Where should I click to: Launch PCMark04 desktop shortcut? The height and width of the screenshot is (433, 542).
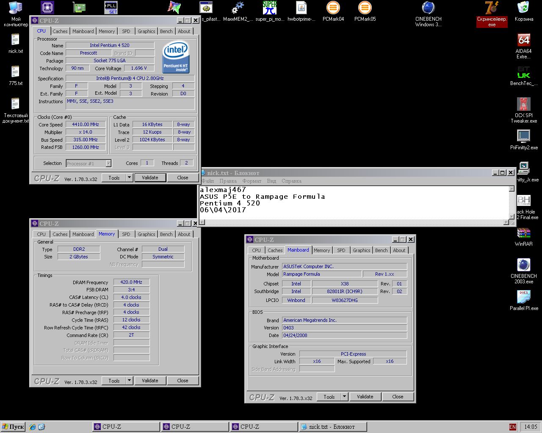coord(333,11)
